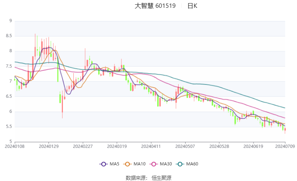297x181 pixels.
Task: Click the 20240108 x-axis date label
Action: point(15,146)
